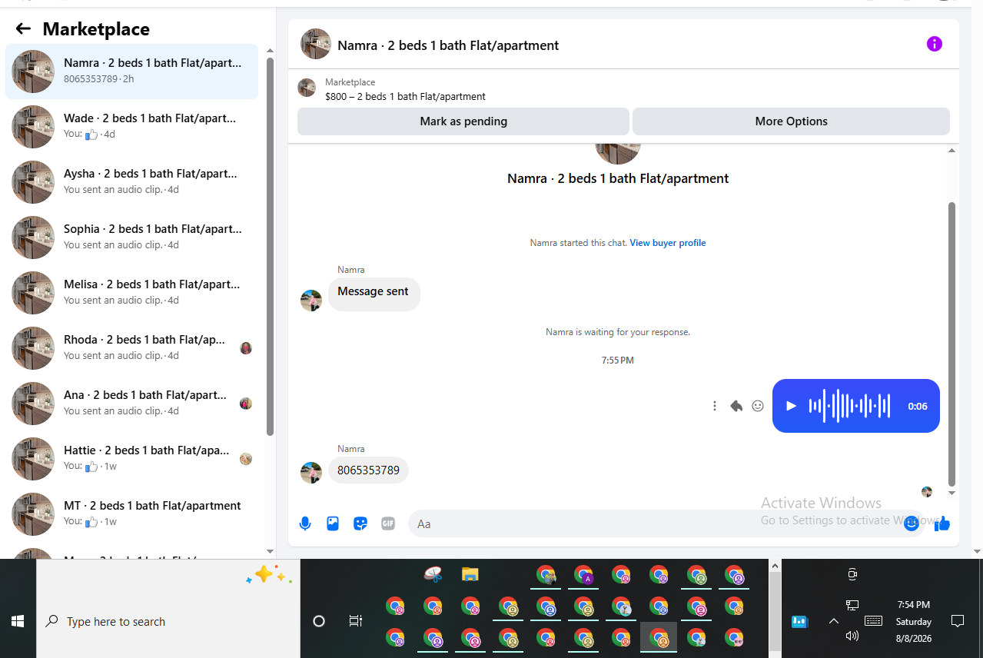Click conversation list scroll down arrow
Viewport: 983px width, 658px height.
tap(270, 551)
